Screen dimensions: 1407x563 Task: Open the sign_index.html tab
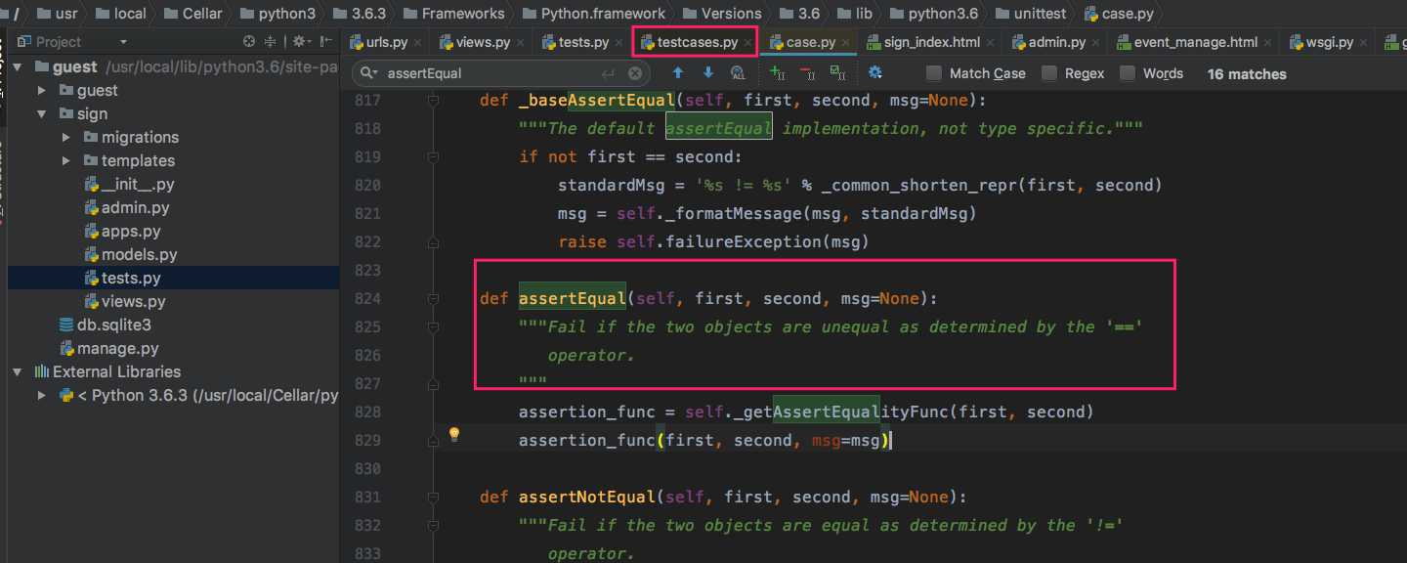point(929,42)
